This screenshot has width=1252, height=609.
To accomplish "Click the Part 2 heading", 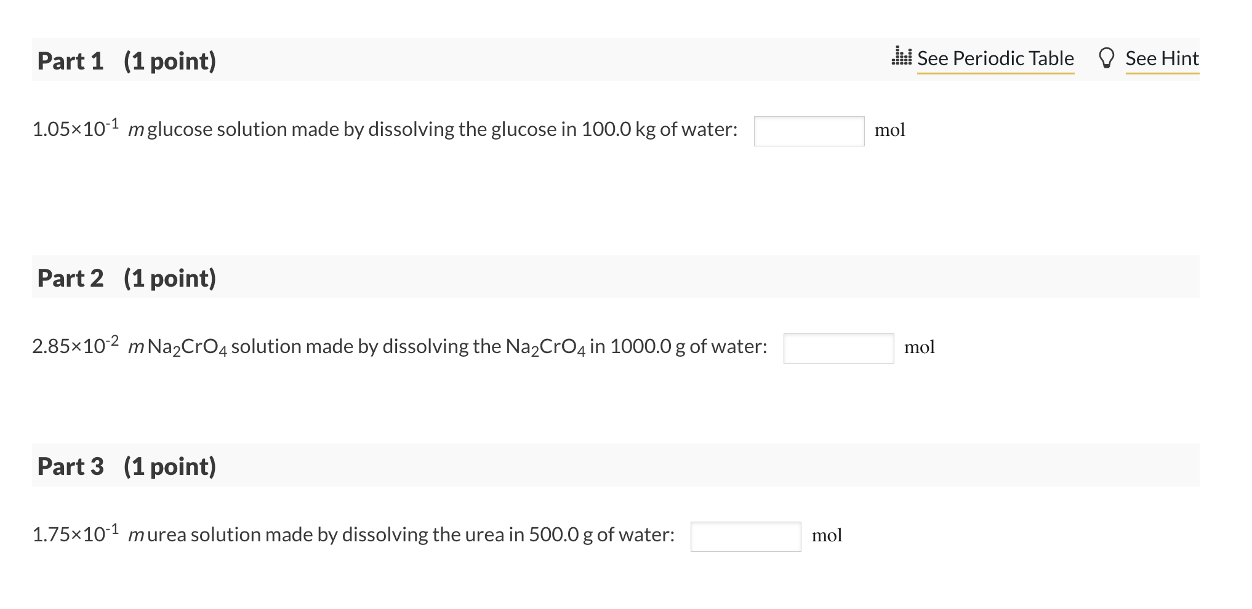I will click(70, 278).
